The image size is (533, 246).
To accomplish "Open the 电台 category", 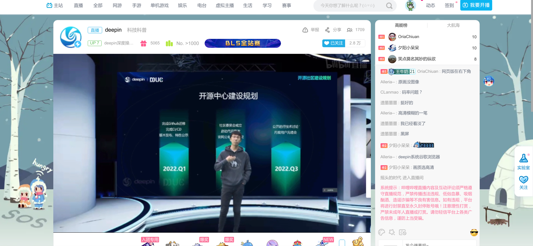I will coord(202,5).
